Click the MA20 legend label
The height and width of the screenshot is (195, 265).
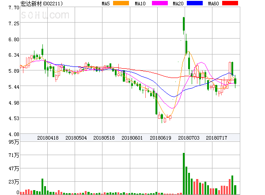coord(178,4)
